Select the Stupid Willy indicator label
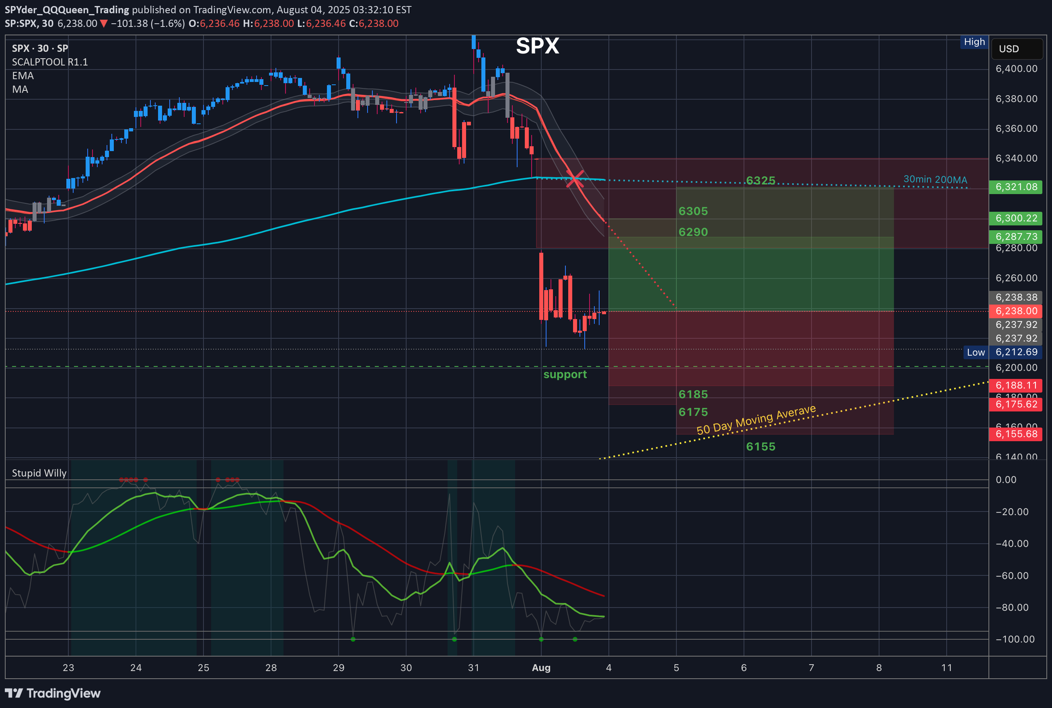Image resolution: width=1052 pixels, height=708 pixels. click(39, 473)
